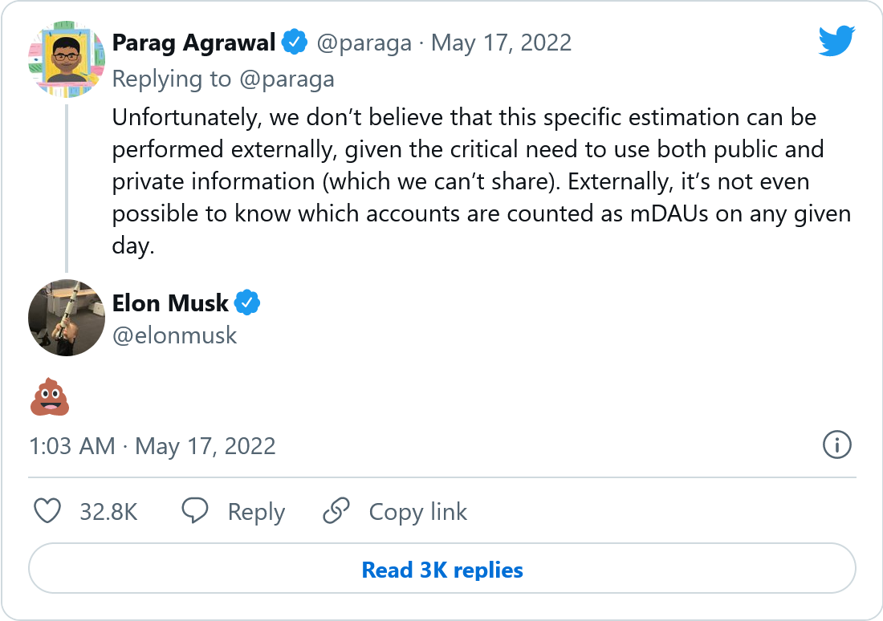
Task: Click the Parag Agrawal display name
Action: pos(194,42)
